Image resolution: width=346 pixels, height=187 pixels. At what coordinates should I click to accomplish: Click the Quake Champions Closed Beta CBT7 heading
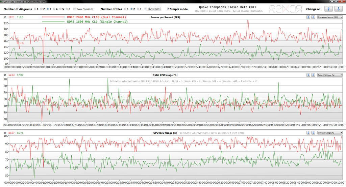227,7
